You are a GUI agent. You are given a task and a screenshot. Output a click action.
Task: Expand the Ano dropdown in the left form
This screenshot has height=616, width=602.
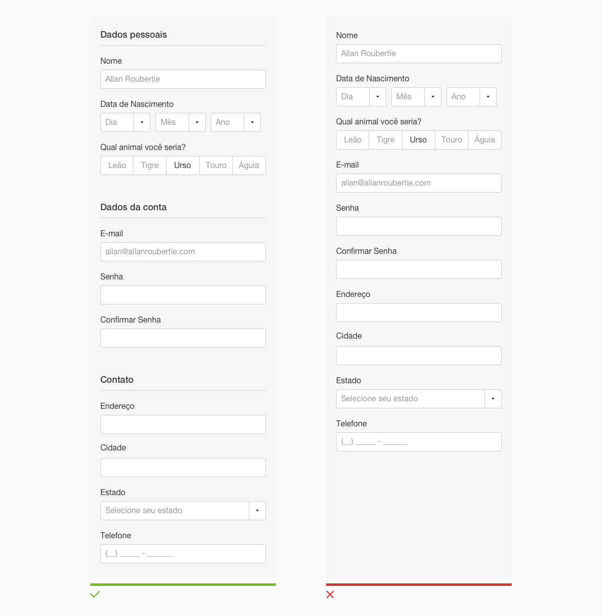pyautogui.click(x=236, y=122)
